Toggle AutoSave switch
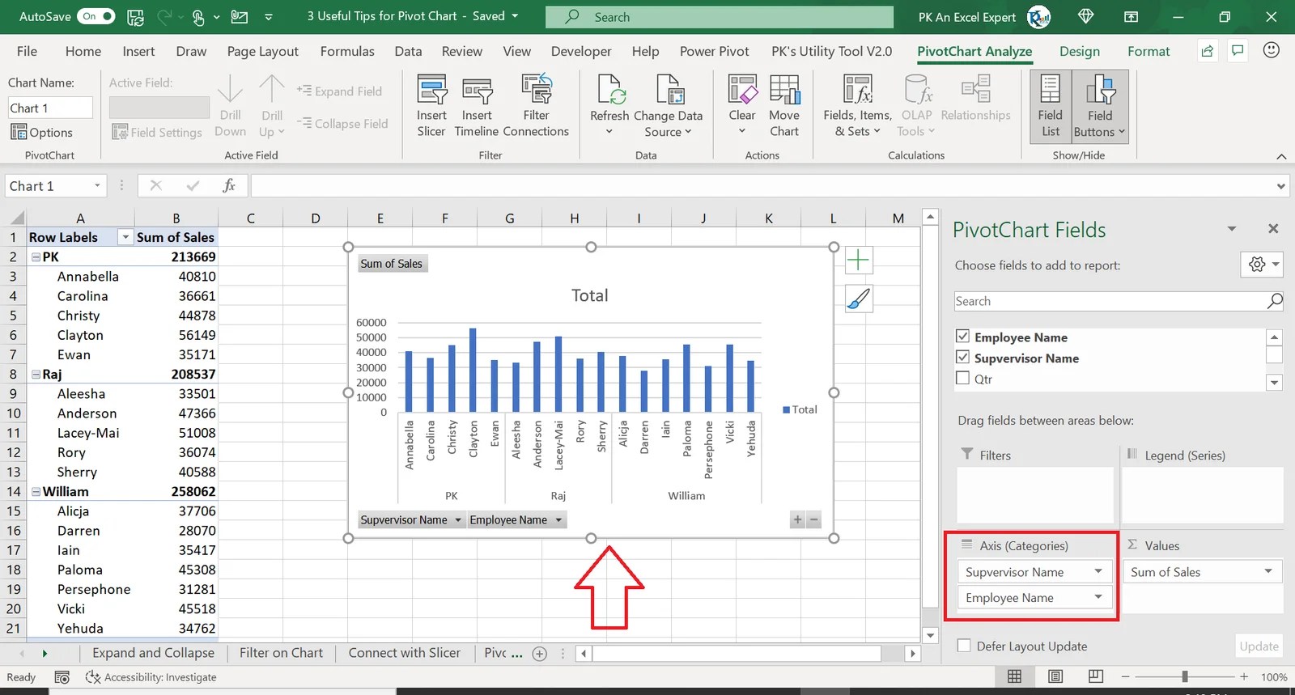1295x695 pixels. [x=96, y=16]
